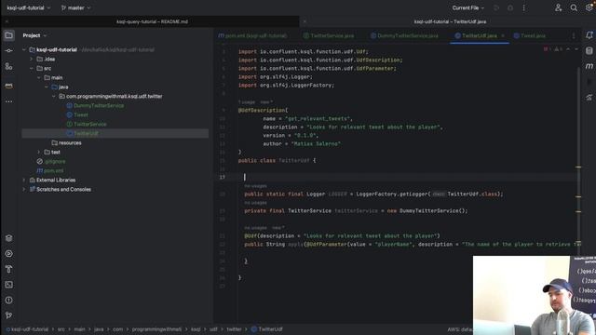Image resolution: width=596 pixels, height=335 pixels.
Task: Close the ksql-query-tutorial window tab
Action: (x=7, y=21)
